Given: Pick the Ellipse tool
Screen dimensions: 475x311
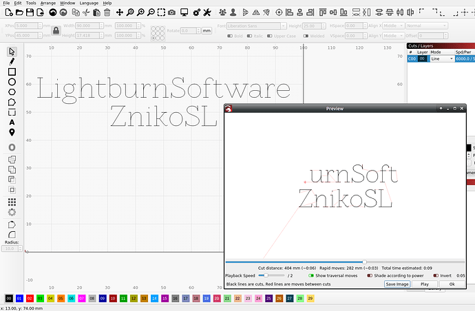Looking at the screenshot, I should tap(12, 82).
